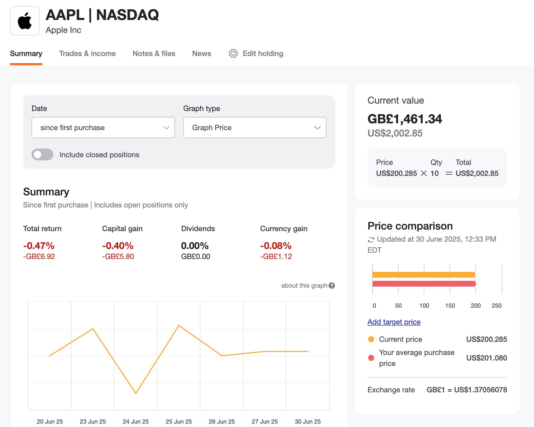Click the price US$200.285 in calculation box

[x=396, y=173]
